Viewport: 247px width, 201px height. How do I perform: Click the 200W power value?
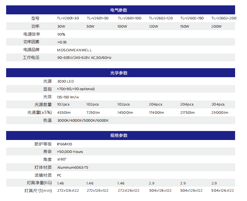(216, 27)
